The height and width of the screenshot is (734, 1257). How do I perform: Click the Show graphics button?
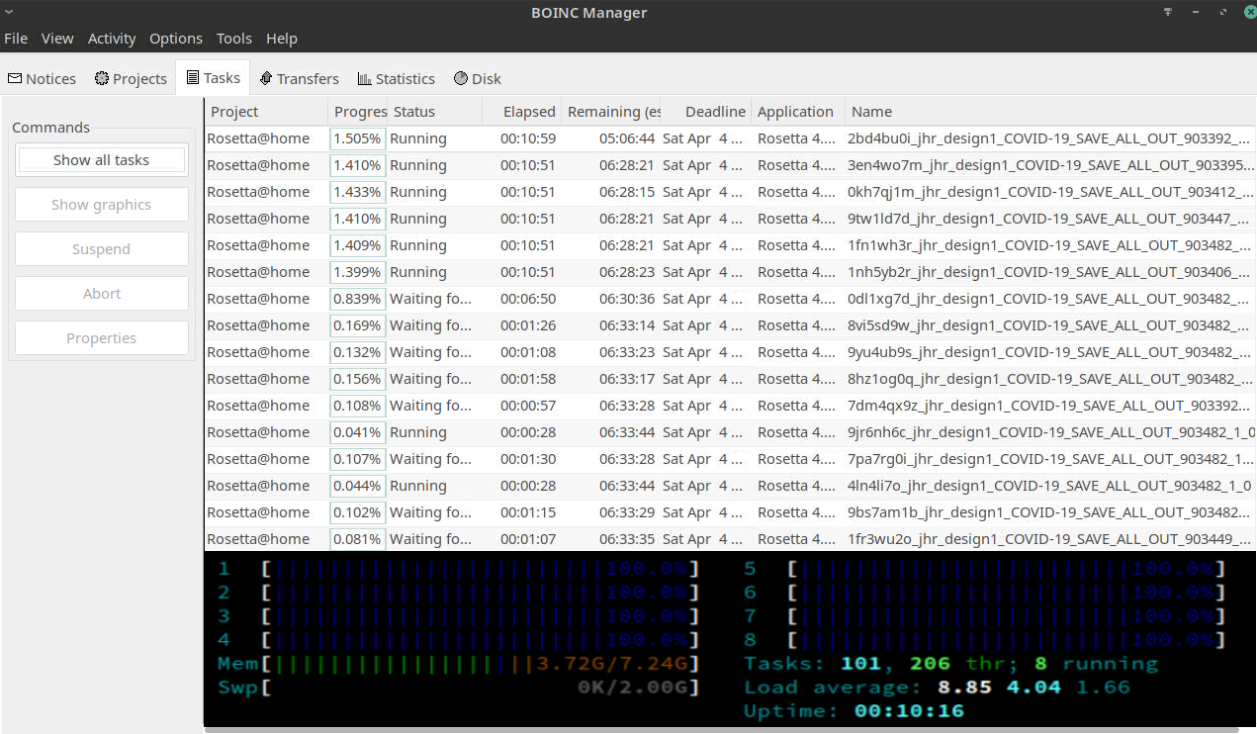point(102,205)
